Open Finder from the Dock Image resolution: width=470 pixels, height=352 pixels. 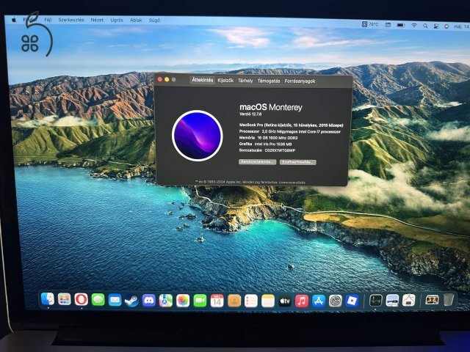48,298
